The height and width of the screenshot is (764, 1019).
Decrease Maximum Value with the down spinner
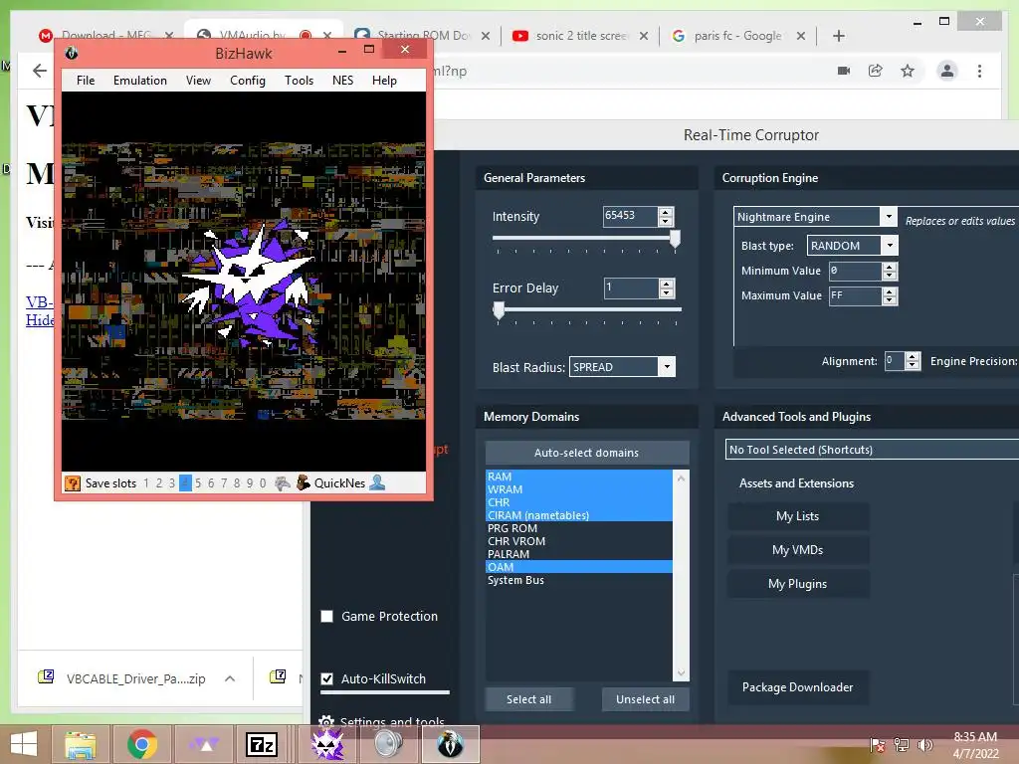tap(890, 300)
